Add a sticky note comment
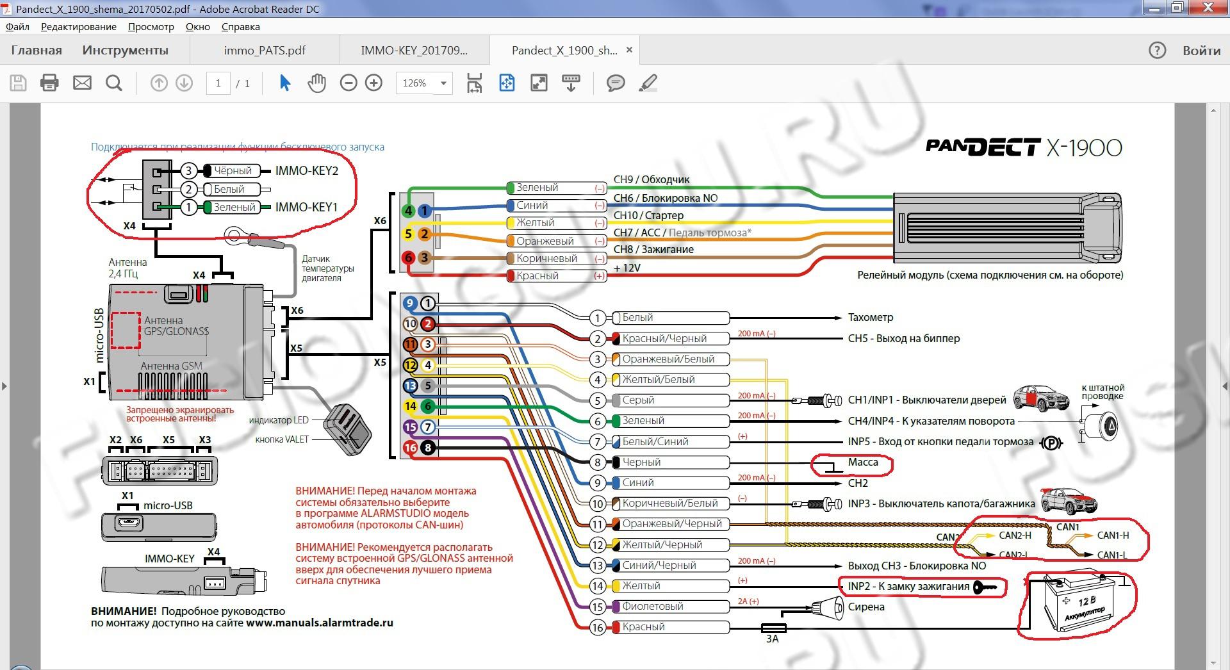1230x670 pixels. click(616, 83)
